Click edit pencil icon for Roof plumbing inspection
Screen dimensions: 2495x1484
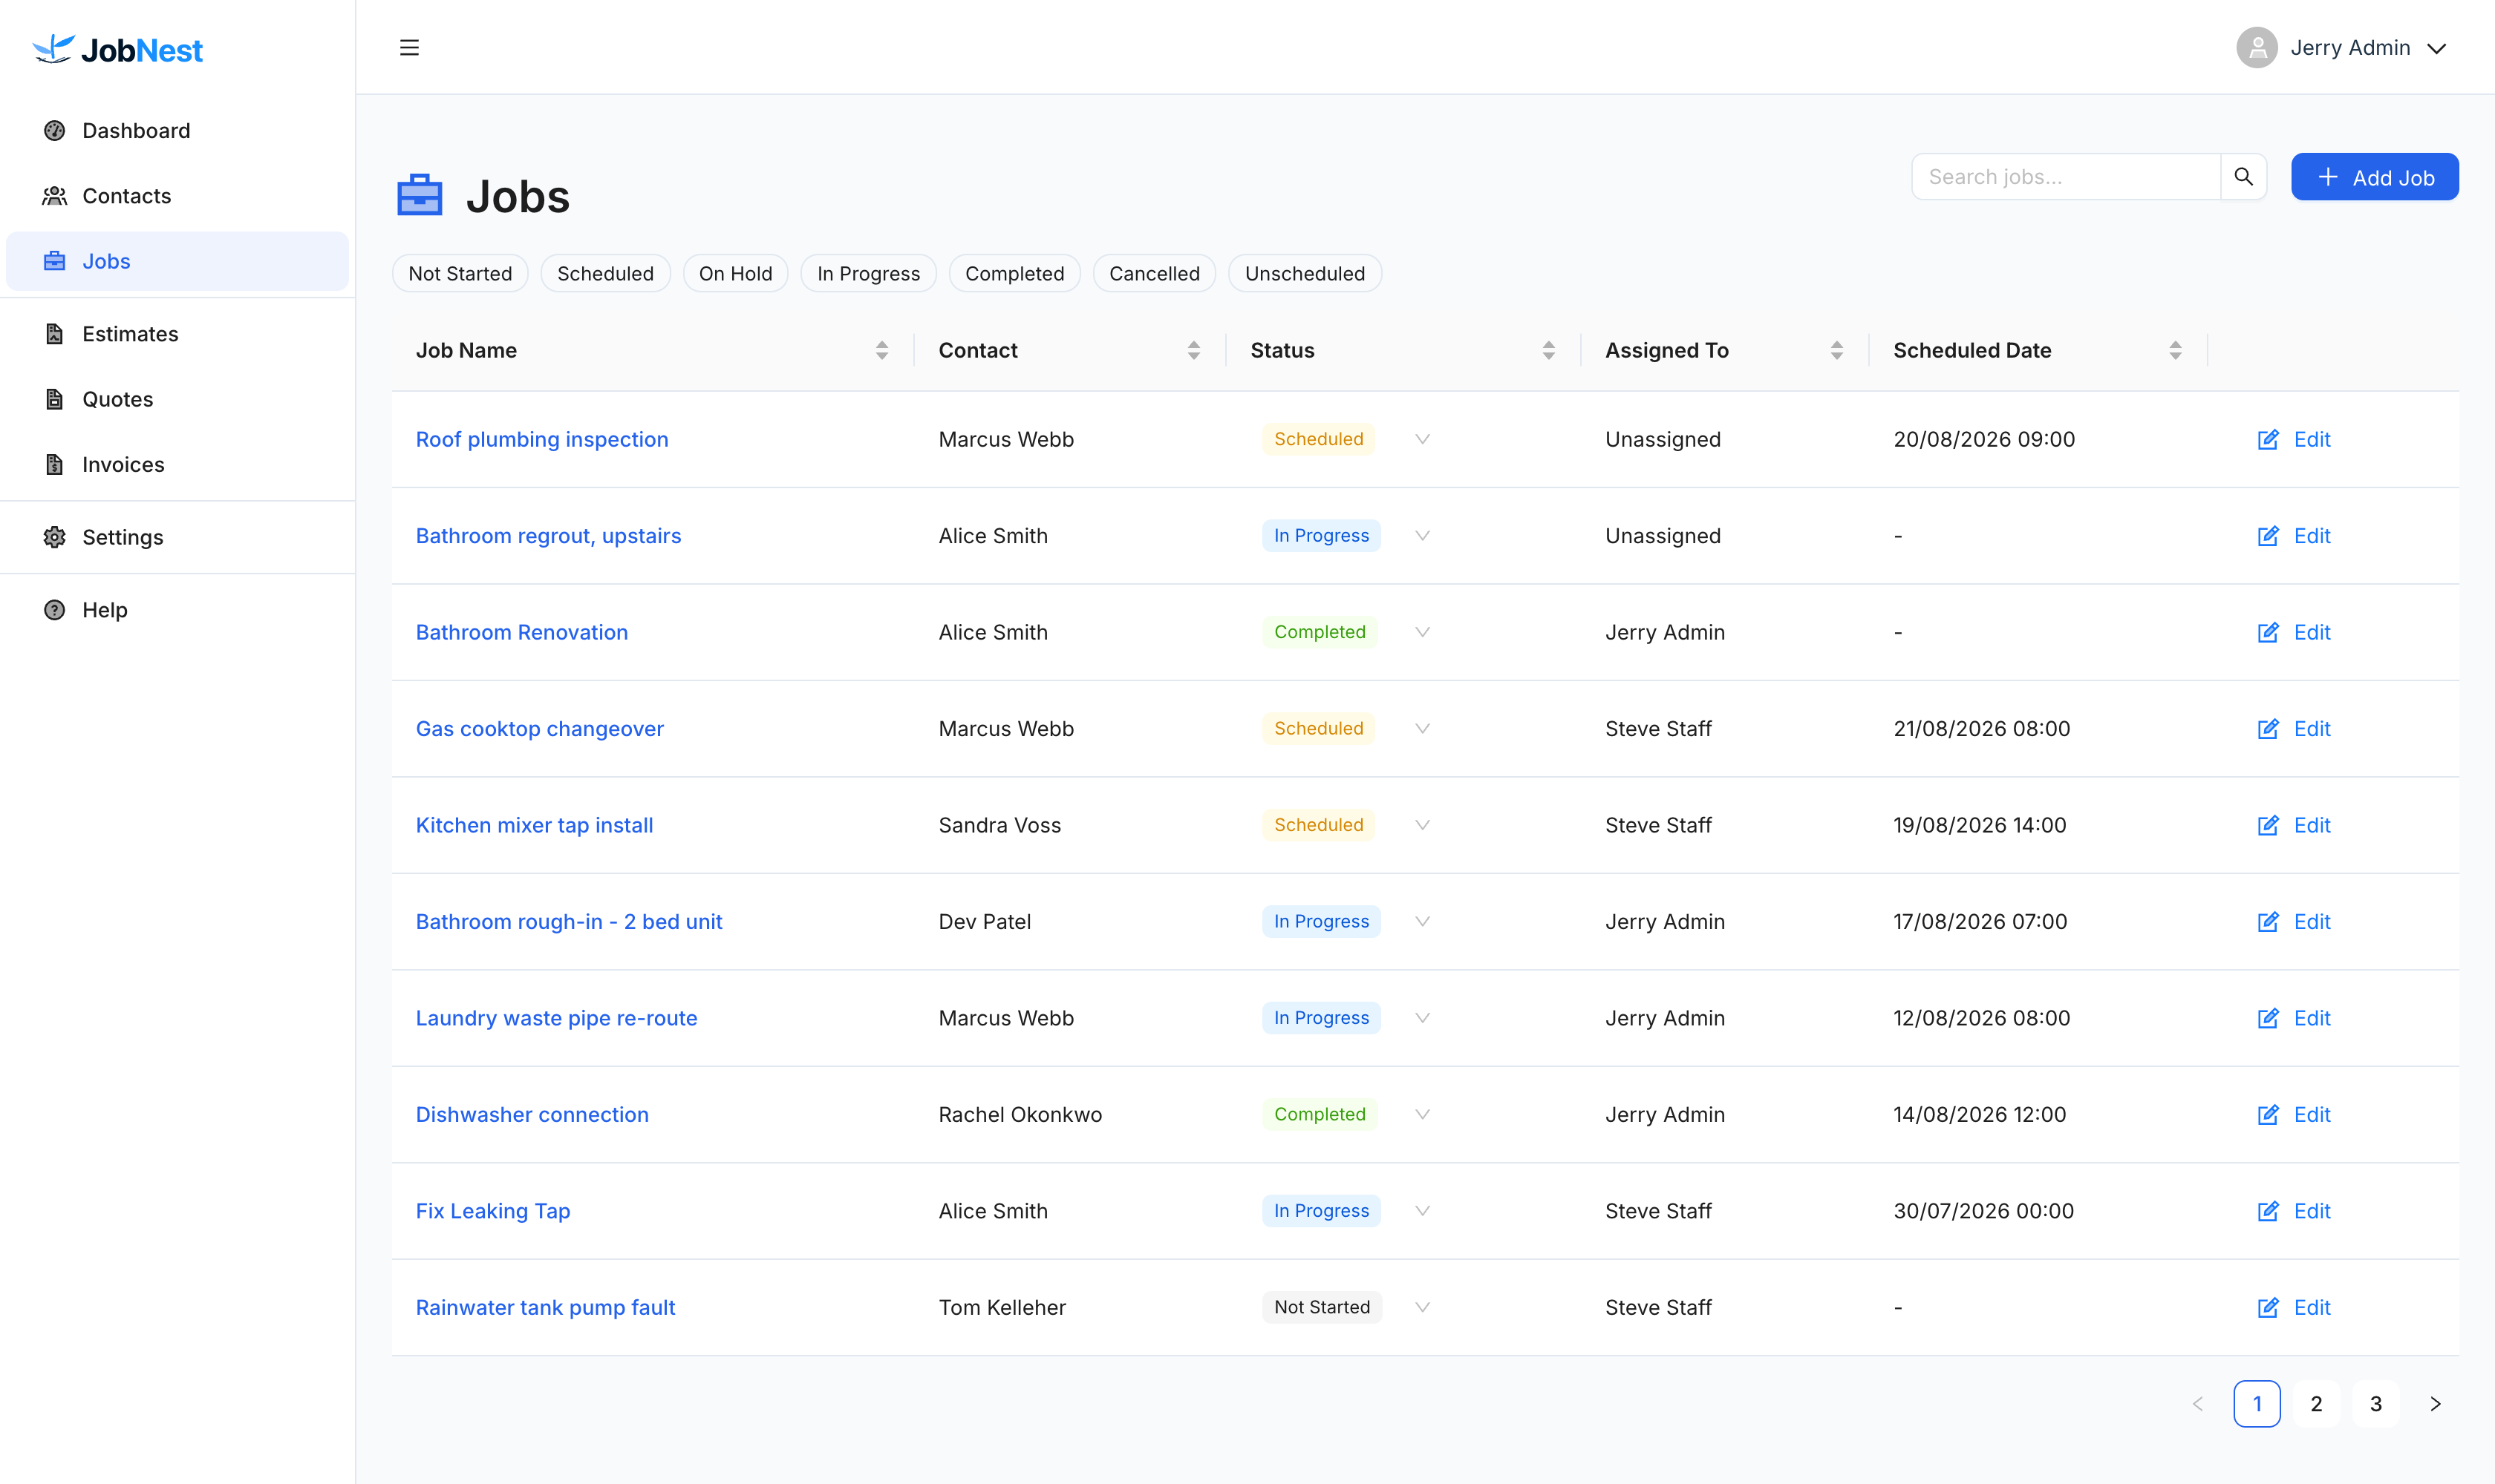coord(2268,439)
